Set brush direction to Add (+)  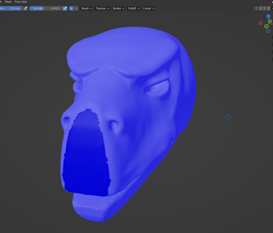(71, 8)
